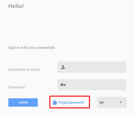Select the 'en' language text
Image resolution: width=134 pixels, height=115 pixels.
coord(102,102)
